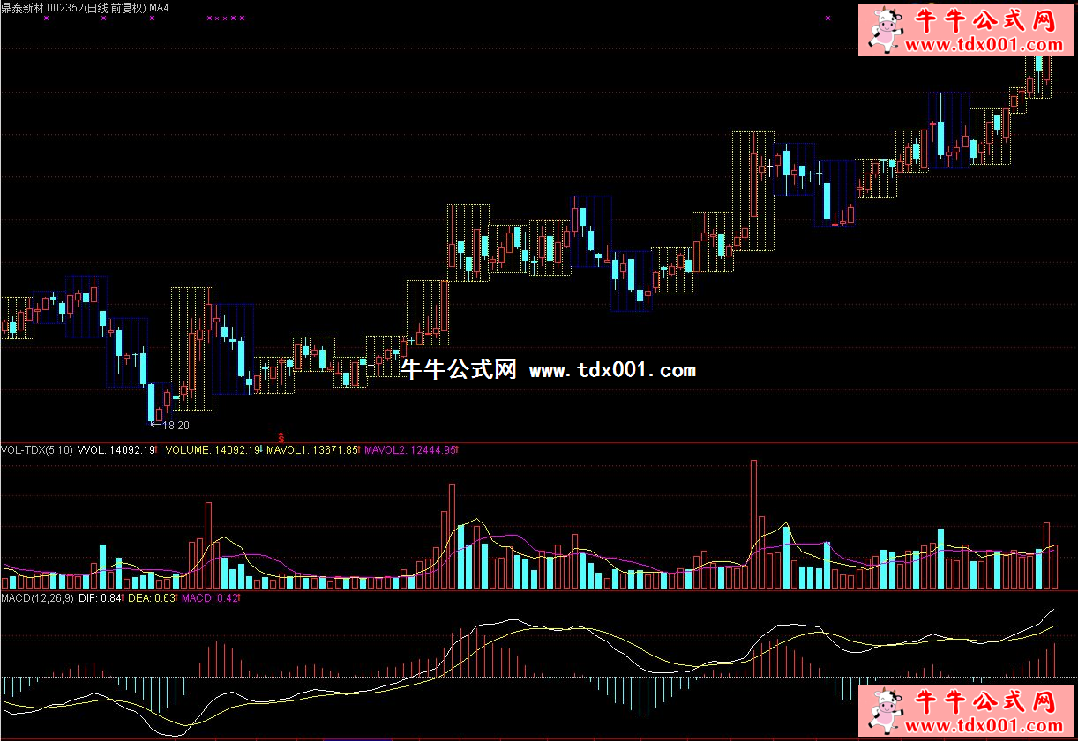The height and width of the screenshot is (741, 1078).
Task: Click the yellow MAVOL1 value label
Action: [311, 449]
